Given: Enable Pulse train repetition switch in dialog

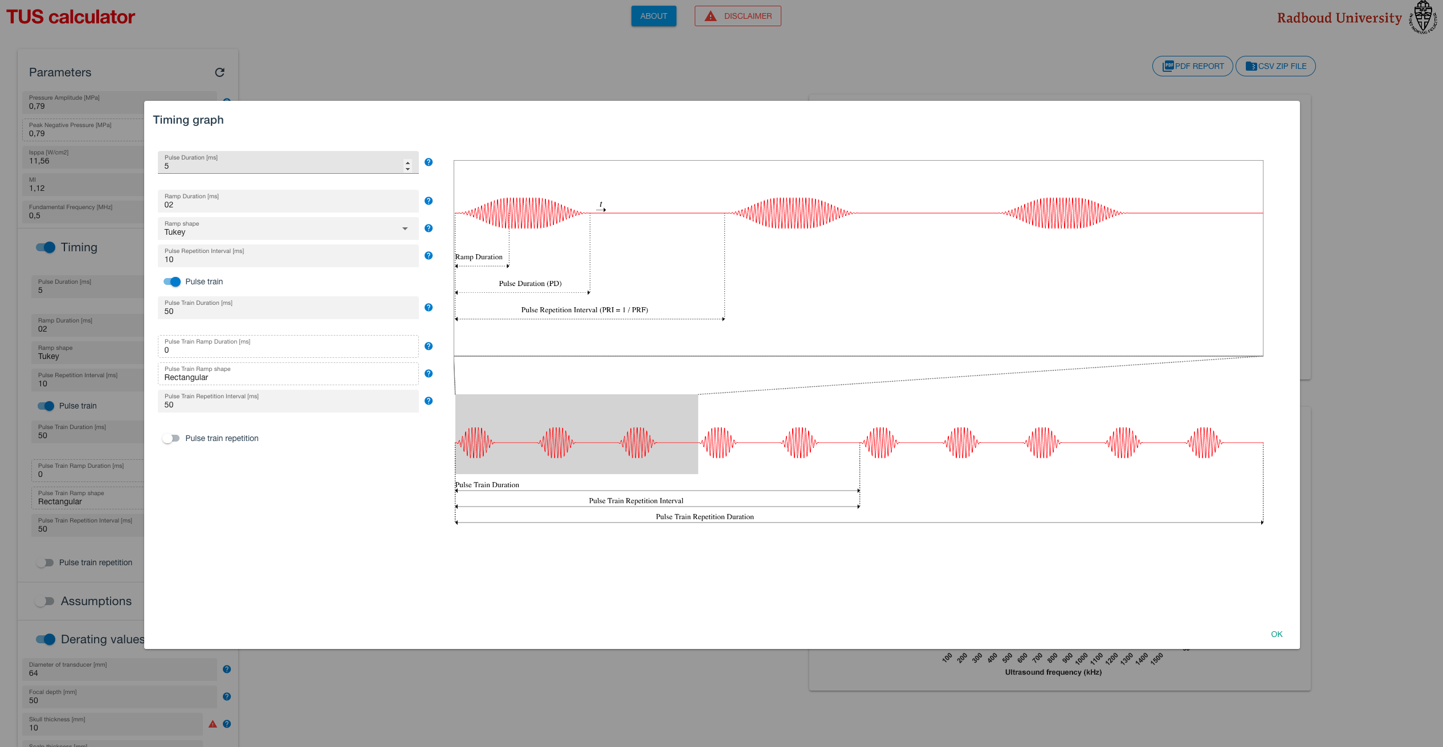Looking at the screenshot, I should [171, 438].
